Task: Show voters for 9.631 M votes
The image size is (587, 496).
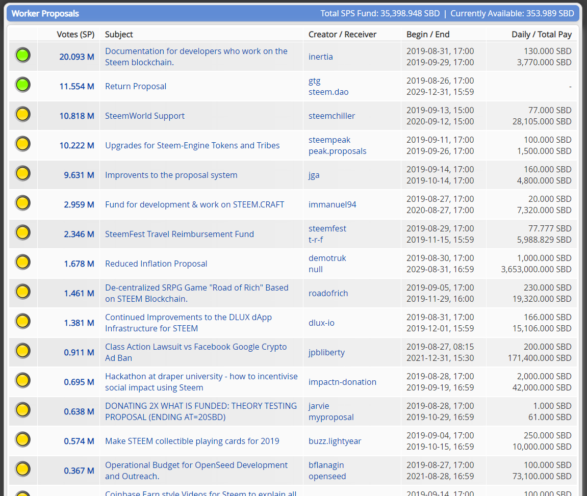Action: click(79, 175)
